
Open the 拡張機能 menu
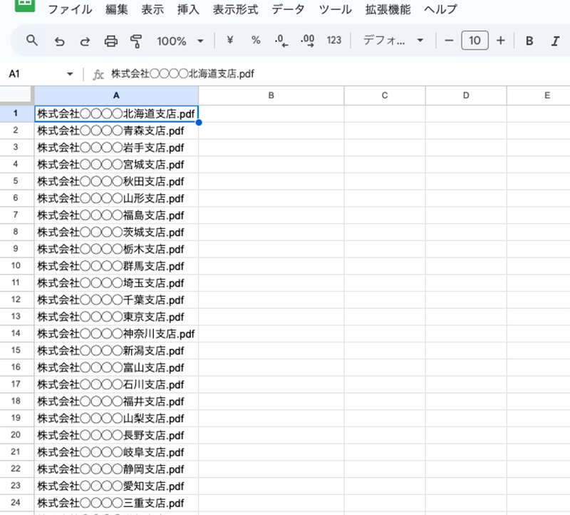[x=388, y=9]
